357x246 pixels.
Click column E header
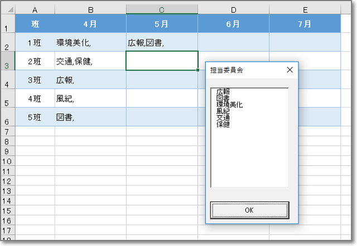point(305,9)
